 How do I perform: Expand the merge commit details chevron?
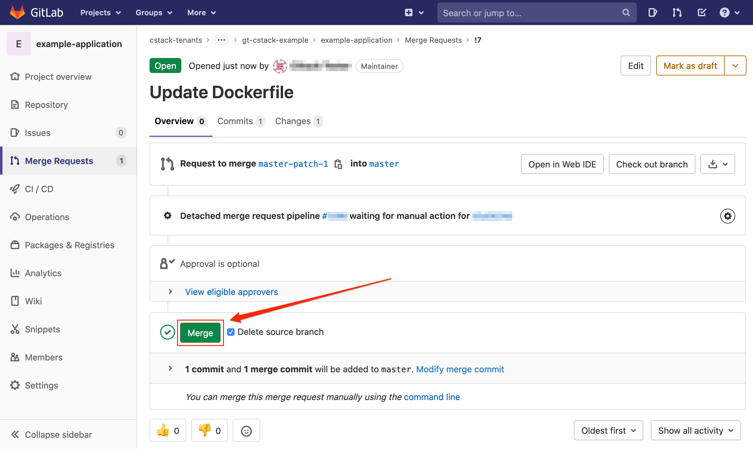pyautogui.click(x=170, y=369)
